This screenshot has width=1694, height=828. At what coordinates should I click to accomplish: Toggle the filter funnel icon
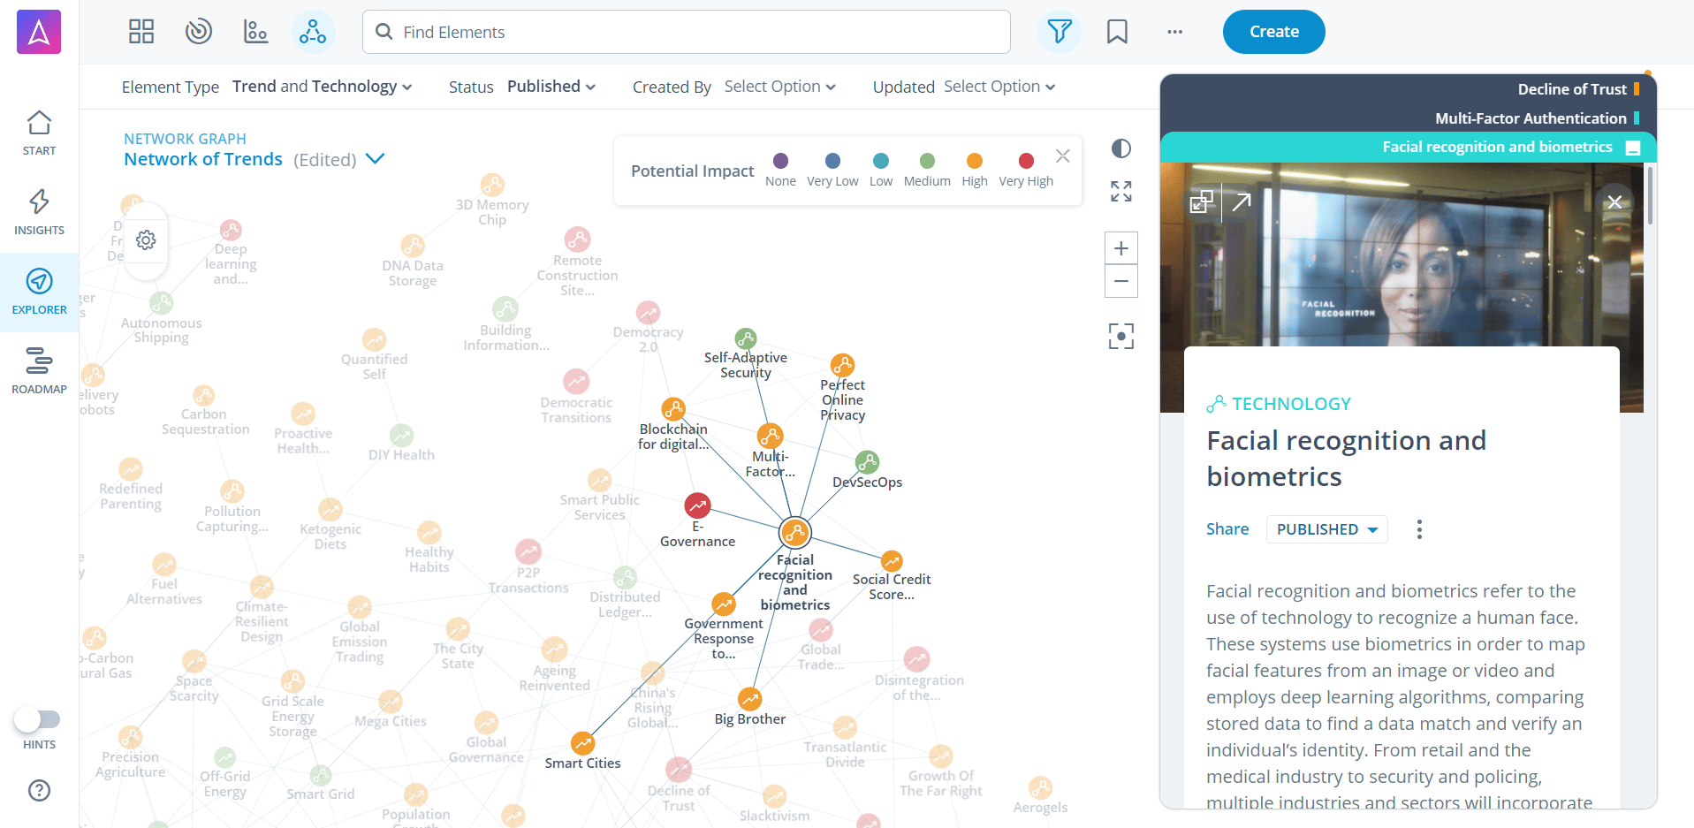coord(1060,32)
